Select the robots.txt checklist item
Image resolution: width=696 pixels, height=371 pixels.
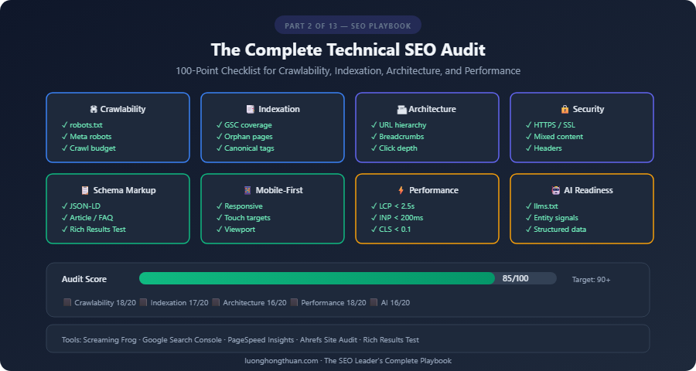(x=82, y=125)
